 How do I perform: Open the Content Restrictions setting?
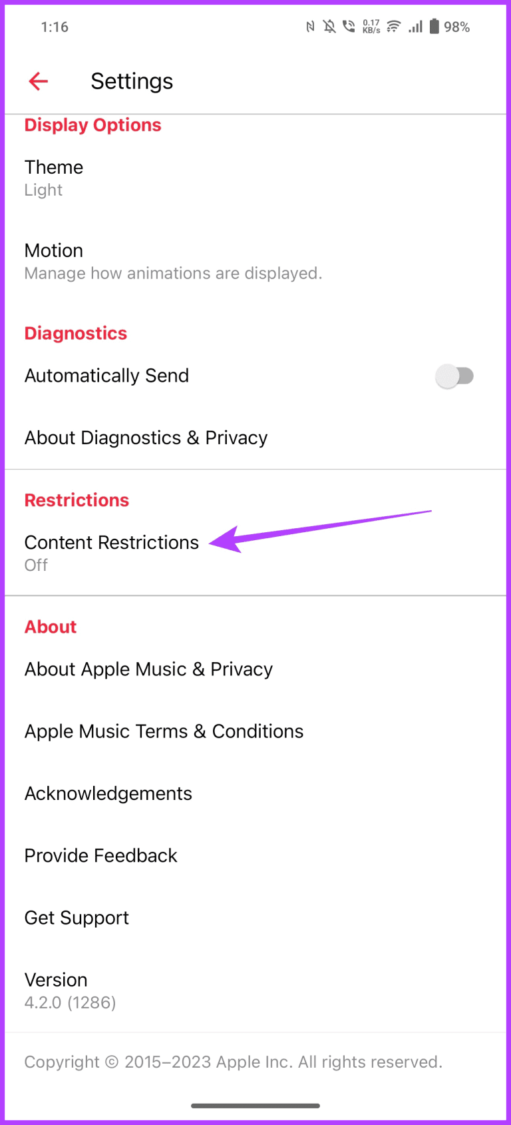point(111,542)
